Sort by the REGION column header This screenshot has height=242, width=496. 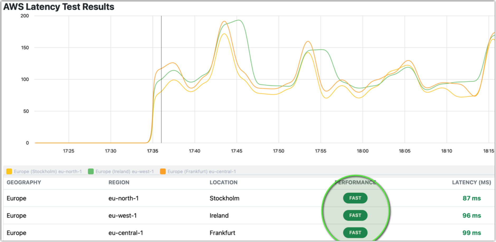tap(119, 182)
